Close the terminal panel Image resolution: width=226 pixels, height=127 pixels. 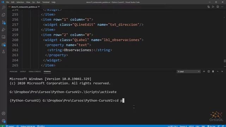[222, 71]
